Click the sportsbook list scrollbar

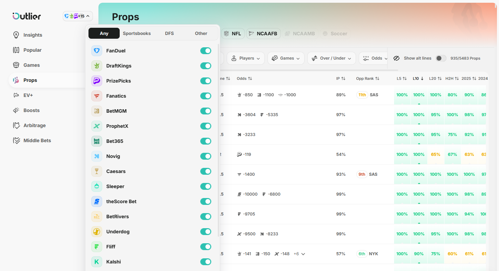[x=218, y=140]
